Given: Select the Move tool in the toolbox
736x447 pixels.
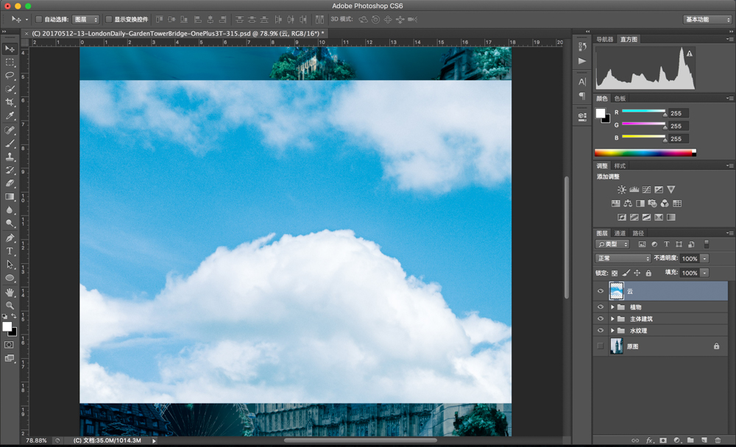Looking at the screenshot, I should (x=10, y=49).
